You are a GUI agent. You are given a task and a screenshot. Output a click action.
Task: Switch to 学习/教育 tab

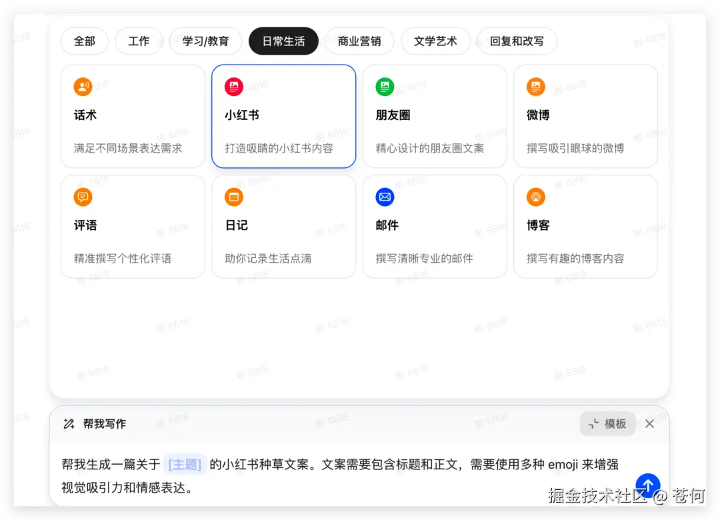click(206, 41)
